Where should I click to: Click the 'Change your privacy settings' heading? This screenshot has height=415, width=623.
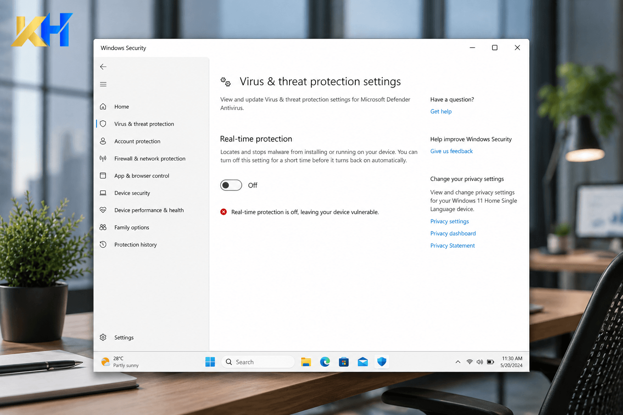(x=467, y=179)
